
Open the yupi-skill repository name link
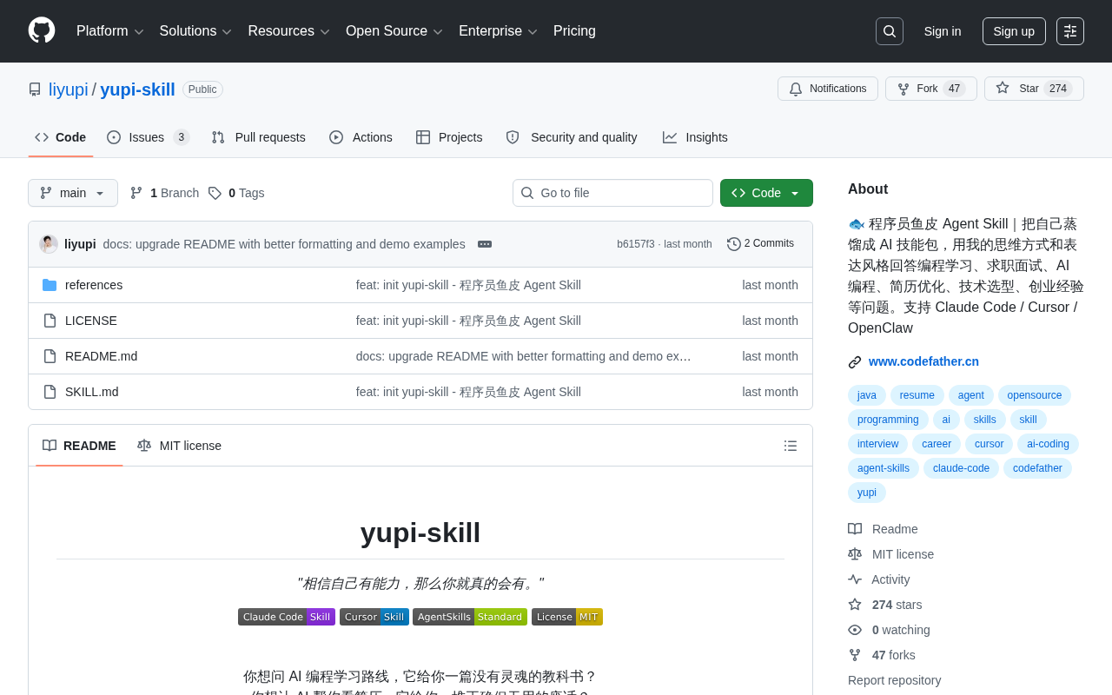pyautogui.click(x=137, y=89)
